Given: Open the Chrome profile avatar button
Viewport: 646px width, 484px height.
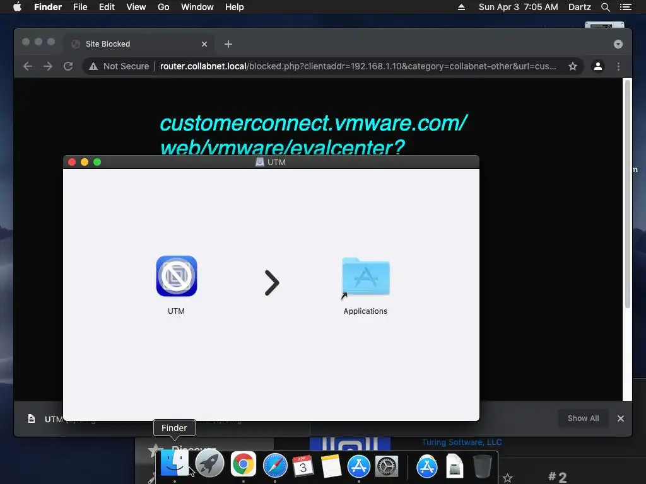Looking at the screenshot, I should click(x=598, y=66).
